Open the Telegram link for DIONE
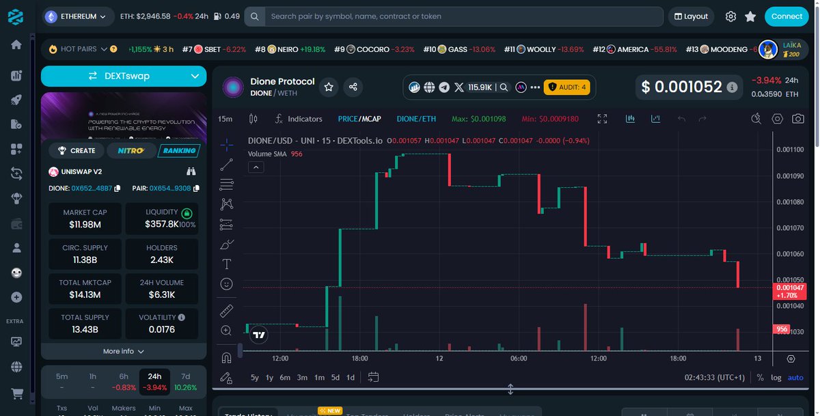This screenshot has height=416, width=820. (444, 87)
